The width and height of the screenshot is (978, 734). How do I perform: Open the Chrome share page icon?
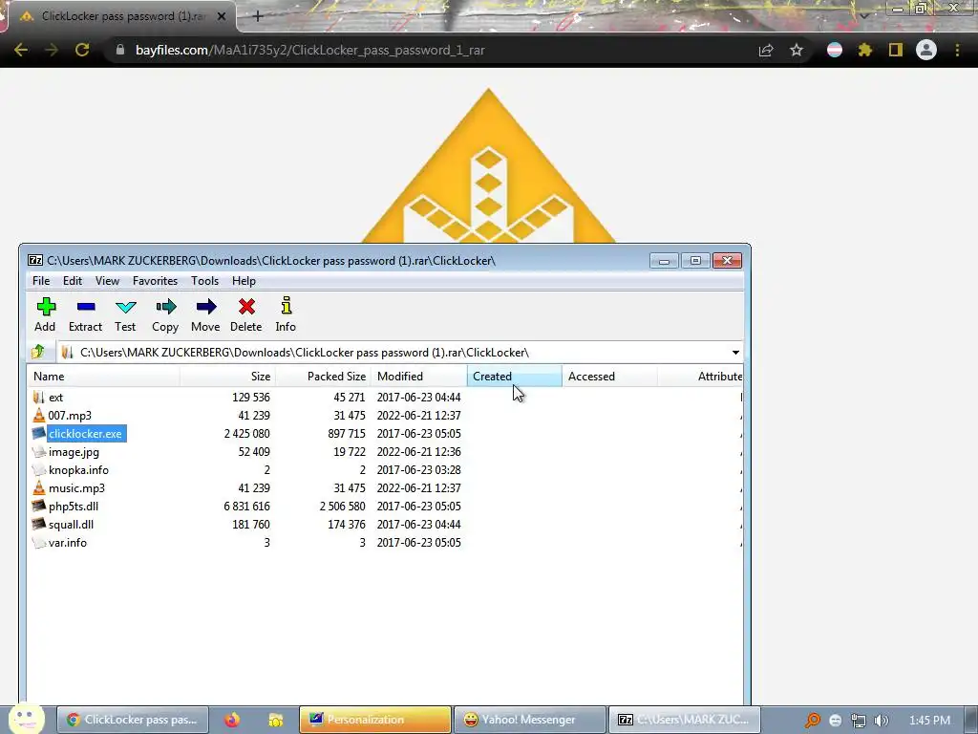click(766, 50)
